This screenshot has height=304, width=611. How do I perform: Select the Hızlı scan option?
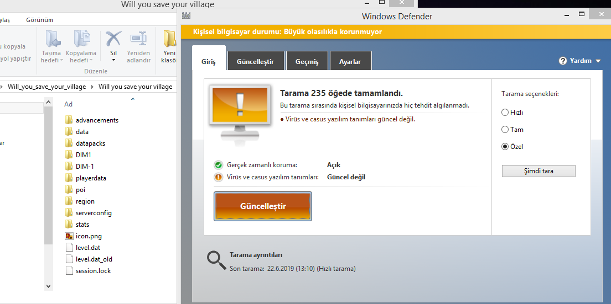click(x=505, y=113)
